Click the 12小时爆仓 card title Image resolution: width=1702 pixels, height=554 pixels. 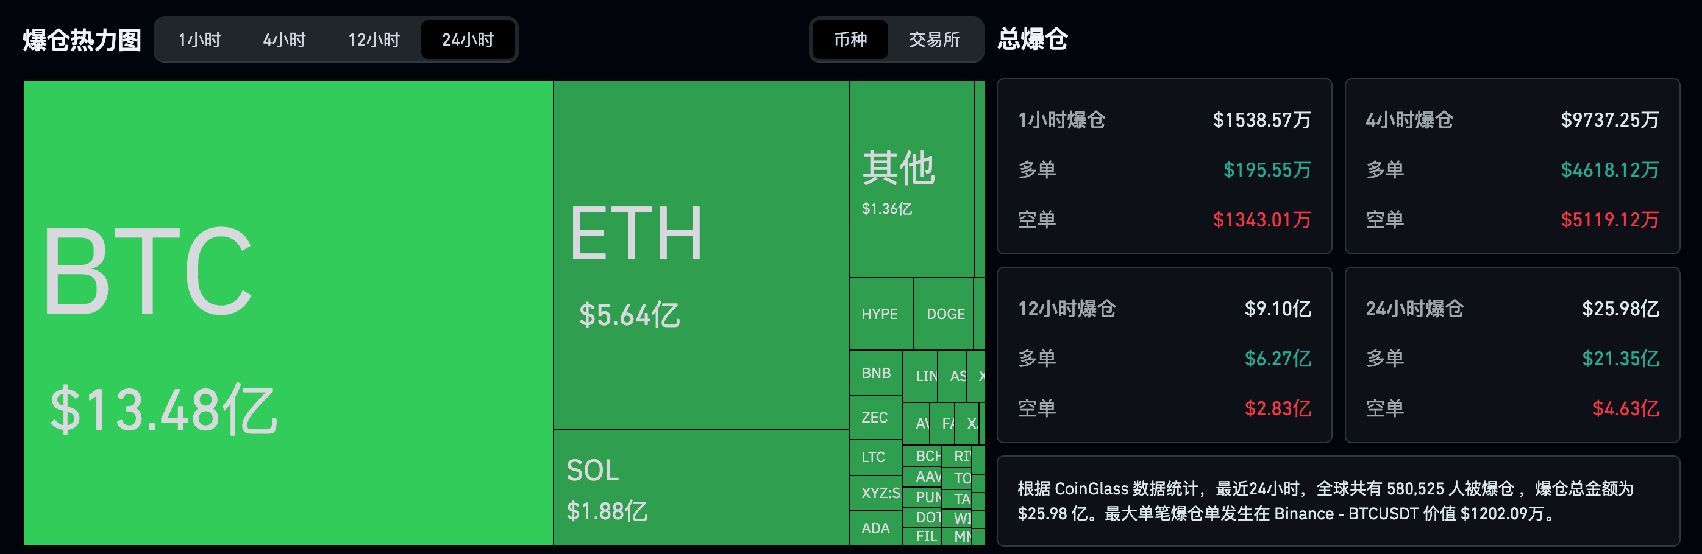[x=1066, y=309]
